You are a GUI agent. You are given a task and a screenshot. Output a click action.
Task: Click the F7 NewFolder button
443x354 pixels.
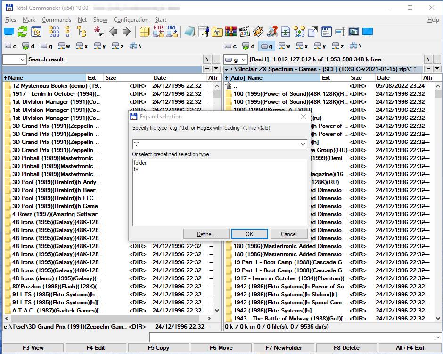coord(284,348)
